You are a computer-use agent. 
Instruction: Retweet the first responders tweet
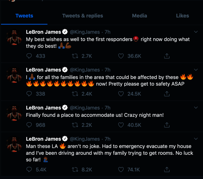coord(75,56)
